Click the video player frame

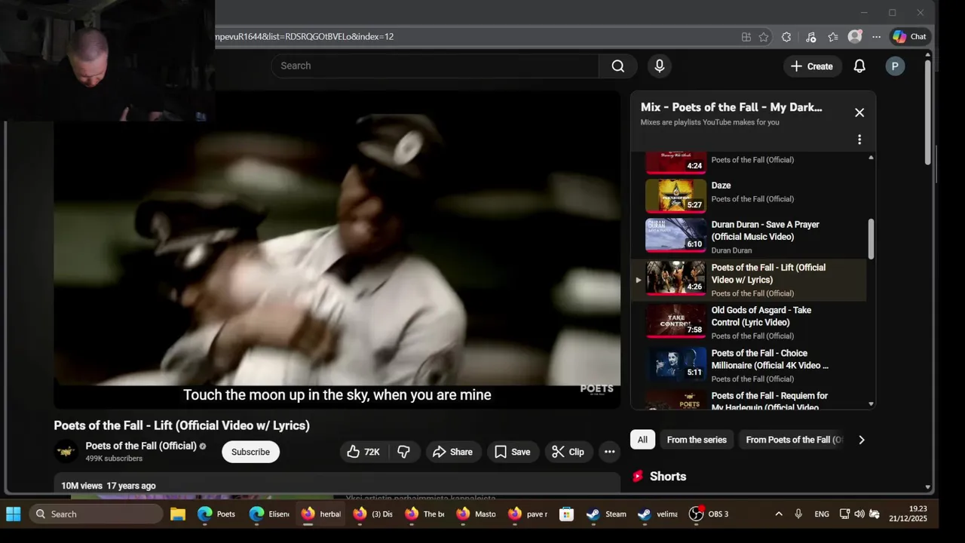[337, 250]
